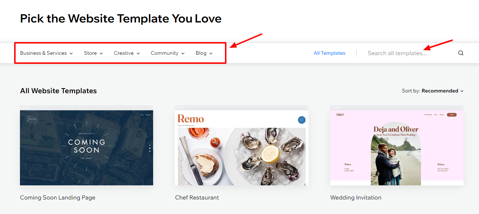Click the RSVP button in wedding template
This screenshot has width=479, height=214.
[x=452, y=115]
